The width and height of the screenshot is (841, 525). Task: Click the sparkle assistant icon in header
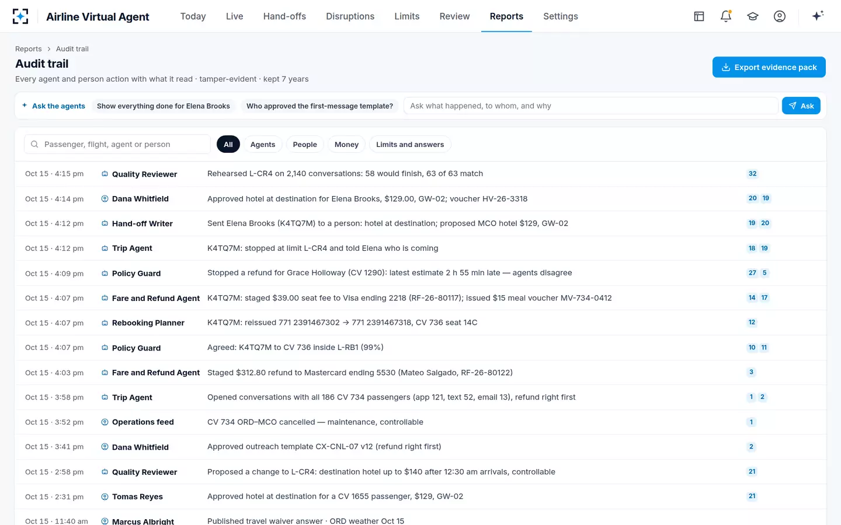pyautogui.click(x=818, y=16)
